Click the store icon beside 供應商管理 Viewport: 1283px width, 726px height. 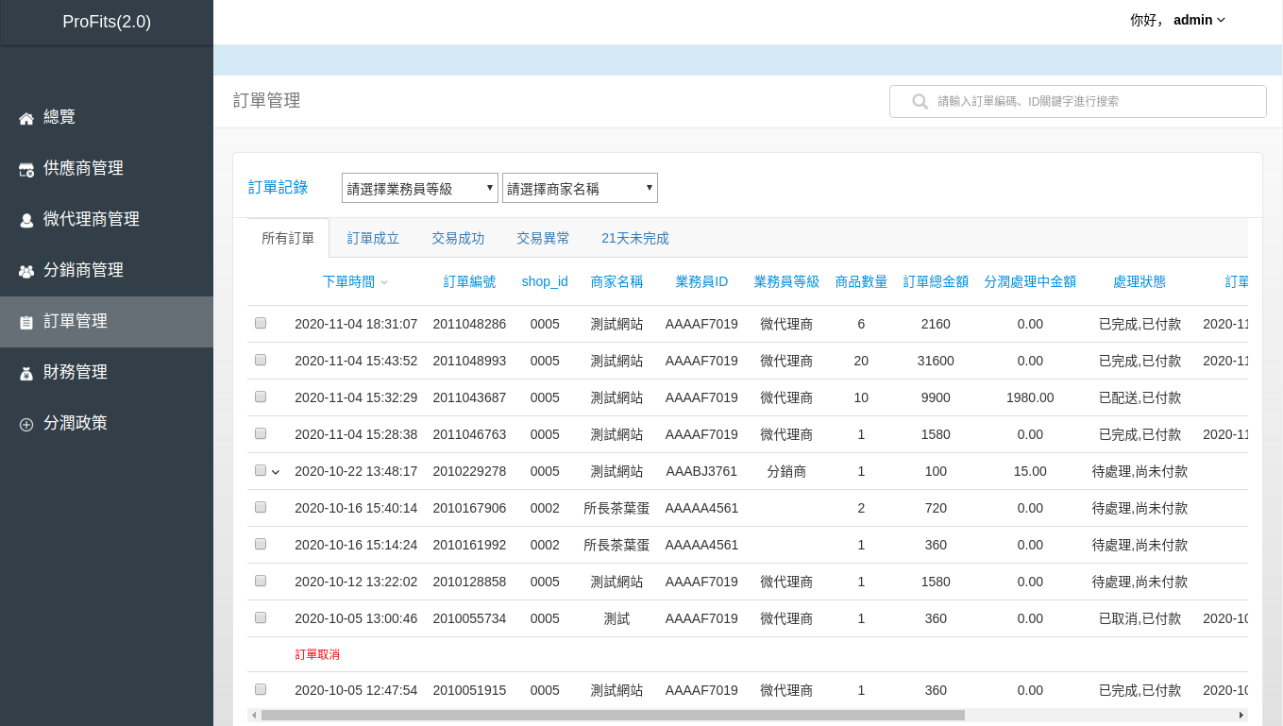[x=26, y=169]
